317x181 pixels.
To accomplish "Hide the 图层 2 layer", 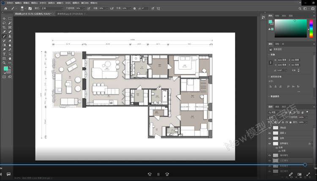I will (270, 133).
